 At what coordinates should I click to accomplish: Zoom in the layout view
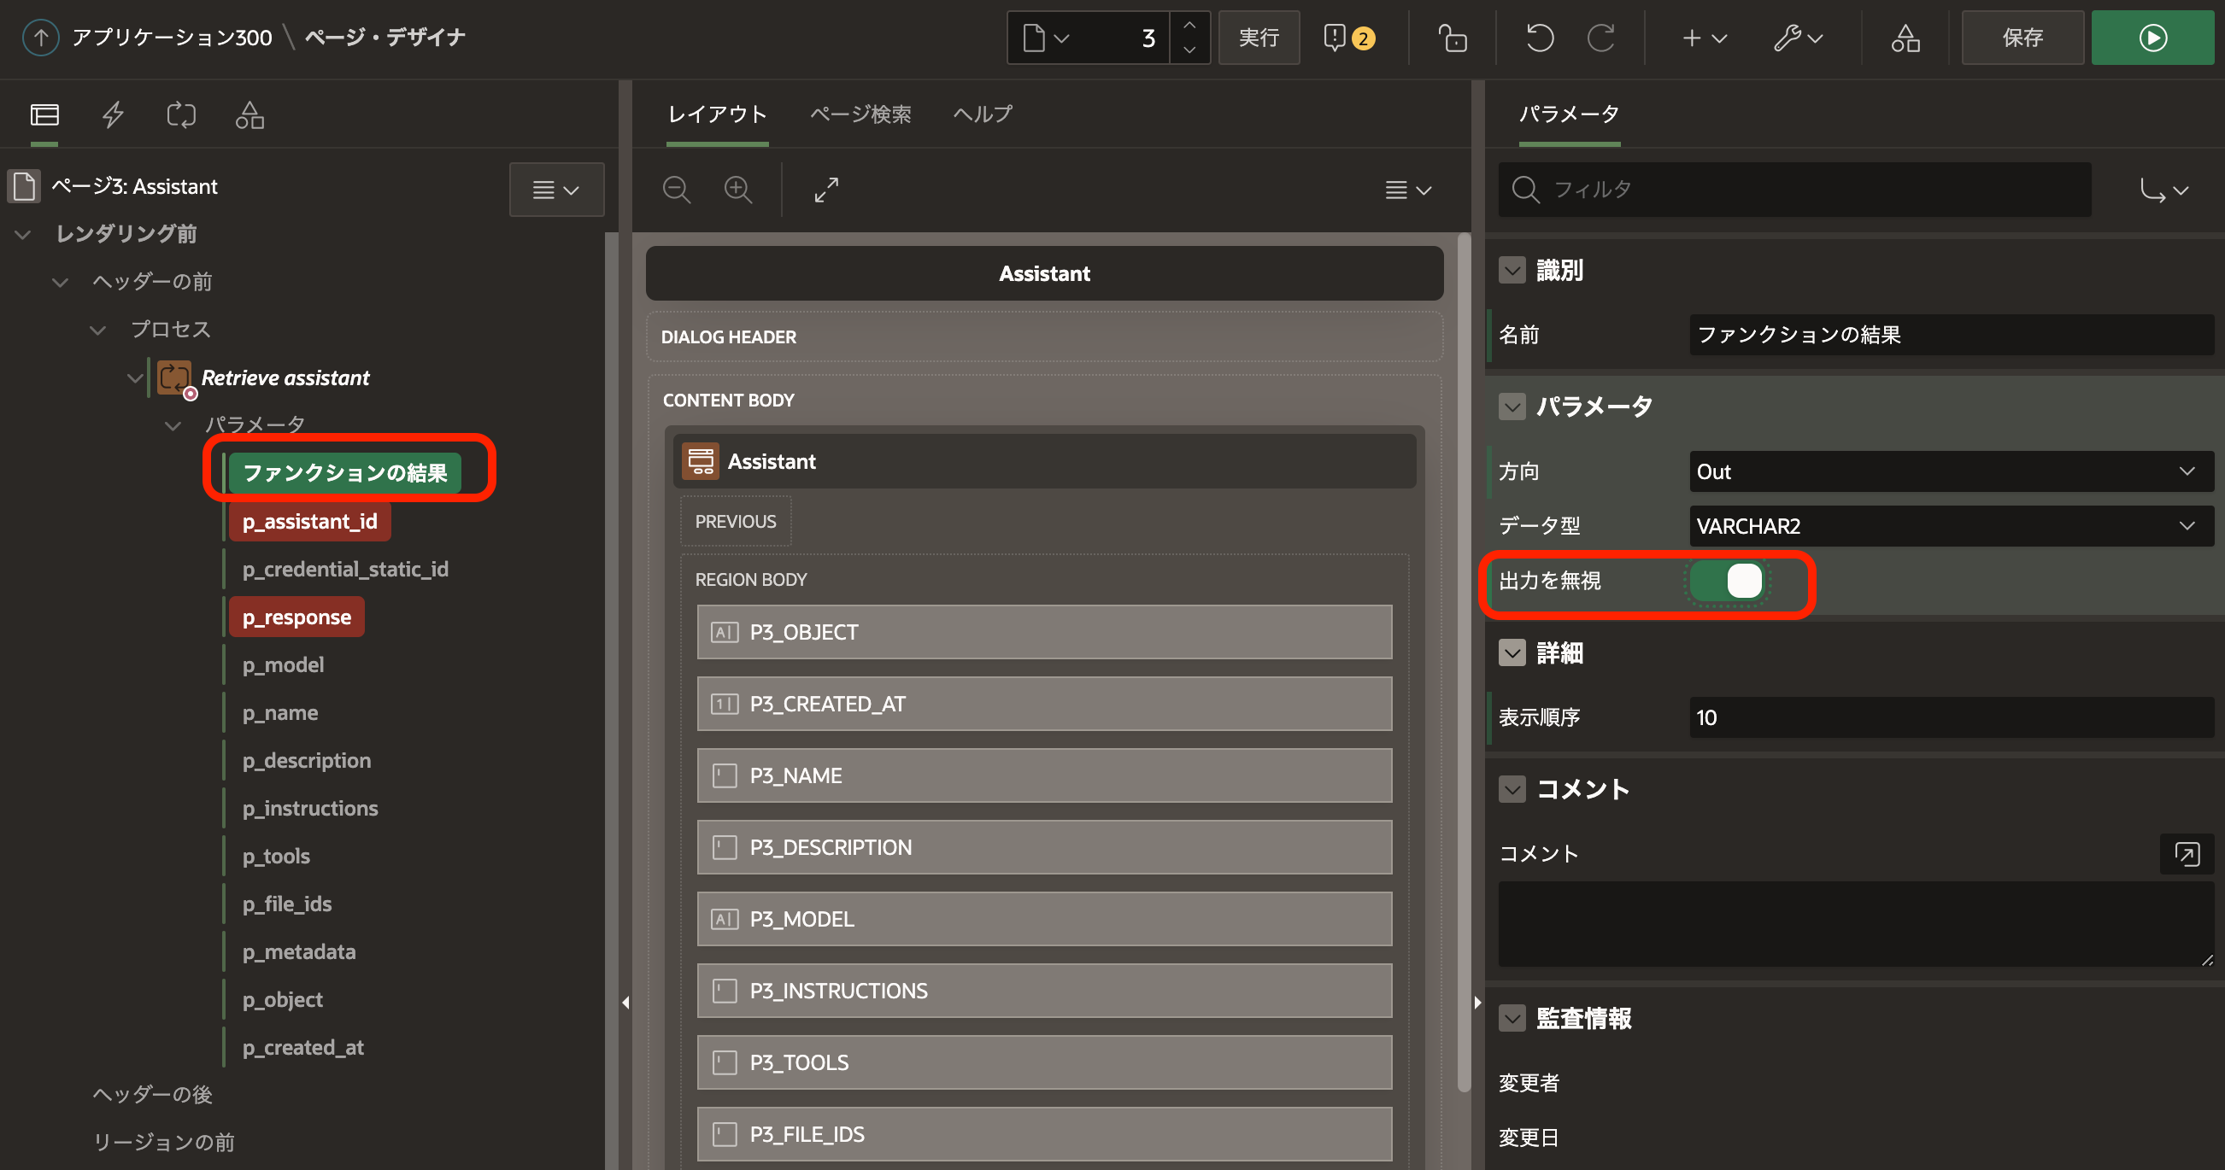point(738,189)
